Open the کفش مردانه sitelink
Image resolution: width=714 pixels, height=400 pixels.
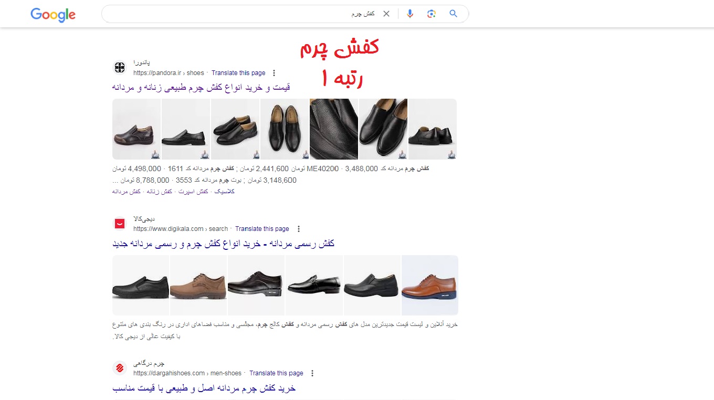click(x=126, y=192)
